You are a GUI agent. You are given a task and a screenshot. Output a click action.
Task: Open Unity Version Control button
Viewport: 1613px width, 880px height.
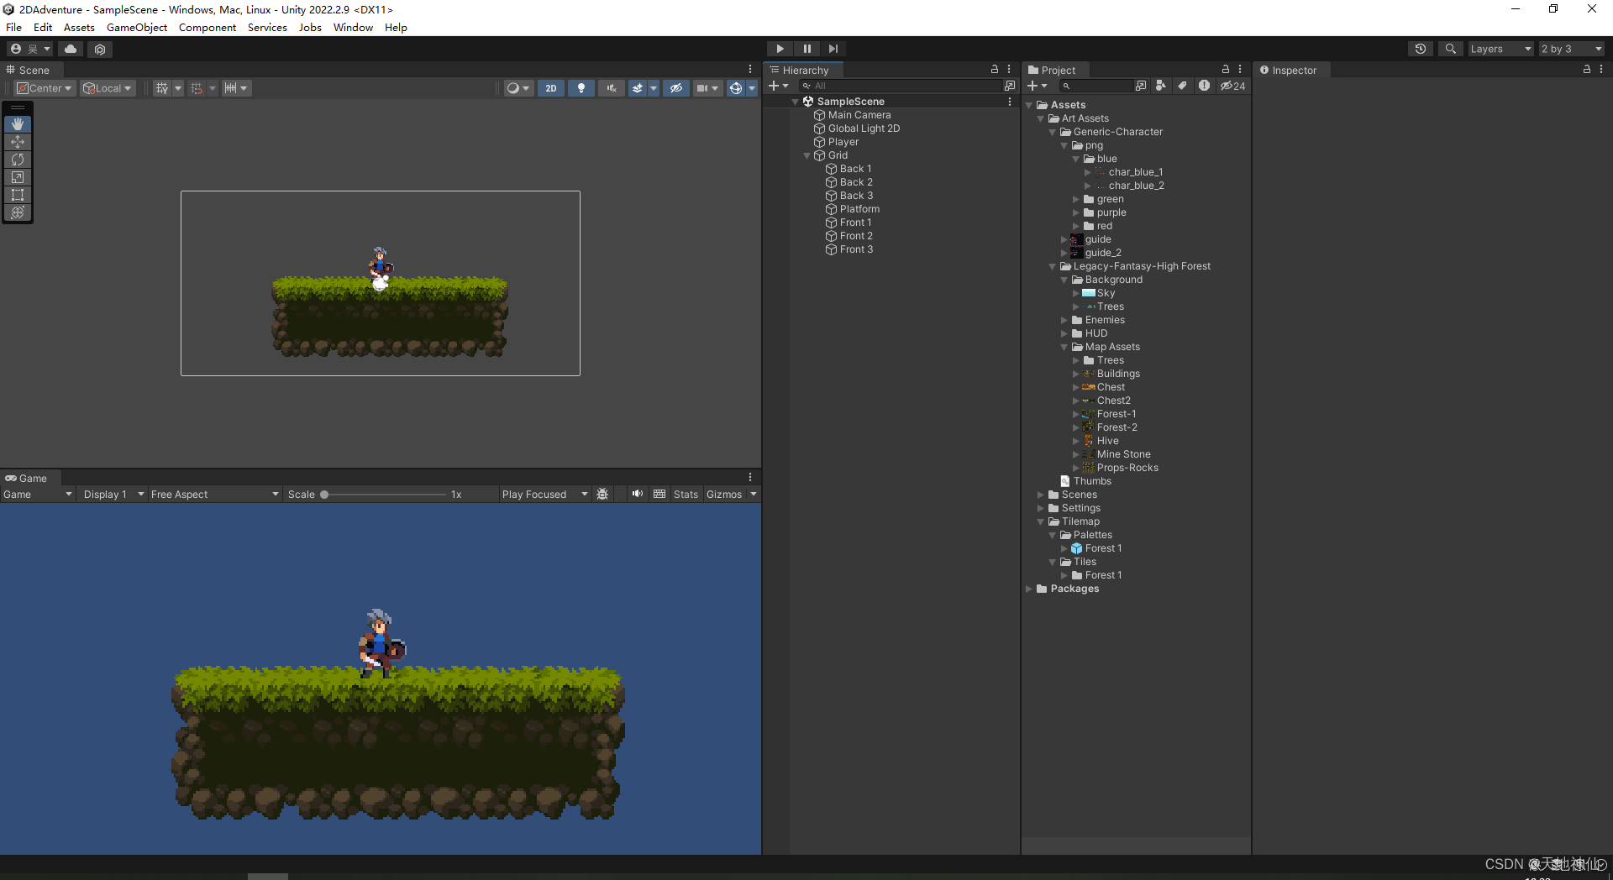pos(100,49)
